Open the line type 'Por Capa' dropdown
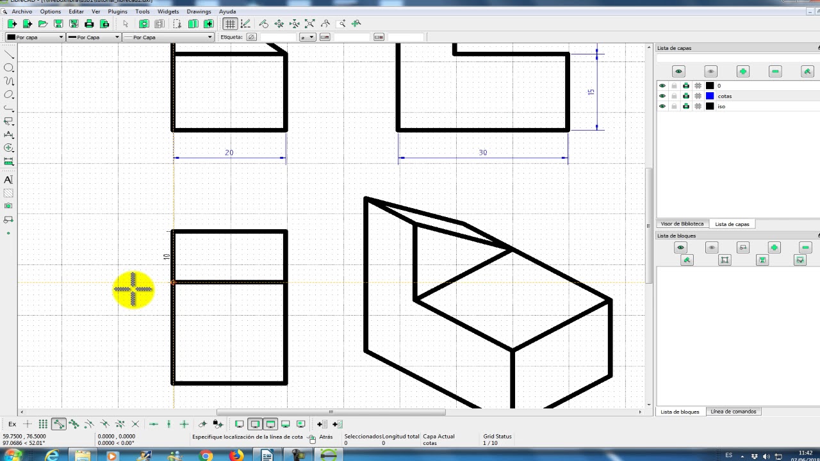820x461 pixels. coord(168,37)
